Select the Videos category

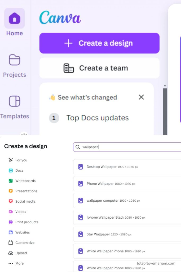[17, 212]
